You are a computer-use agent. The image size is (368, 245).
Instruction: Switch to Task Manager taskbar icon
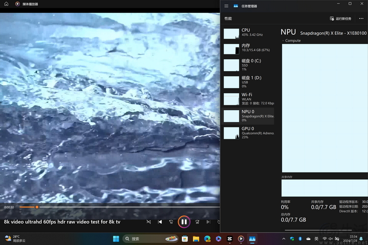(x=252, y=239)
